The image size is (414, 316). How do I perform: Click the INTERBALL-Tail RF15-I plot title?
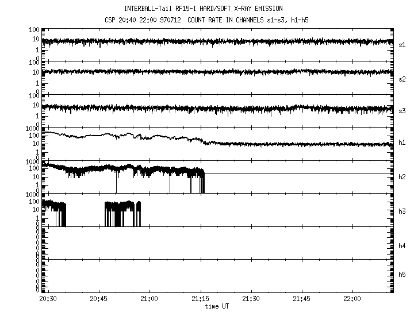pos(203,9)
